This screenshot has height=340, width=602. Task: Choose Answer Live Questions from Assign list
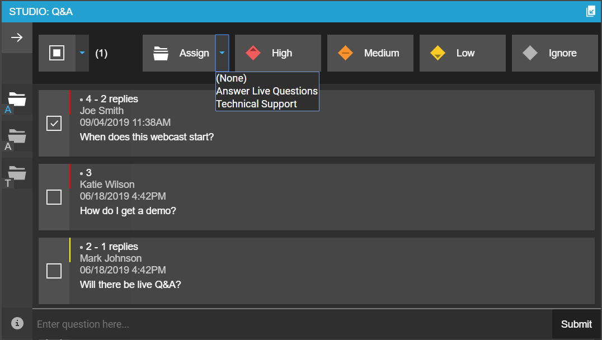(x=267, y=91)
